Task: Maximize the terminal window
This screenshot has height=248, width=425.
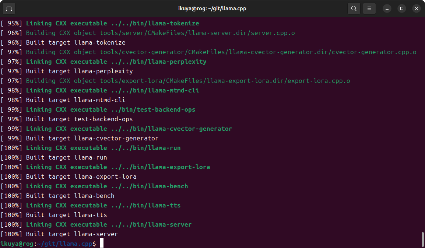Action: pos(402,9)
